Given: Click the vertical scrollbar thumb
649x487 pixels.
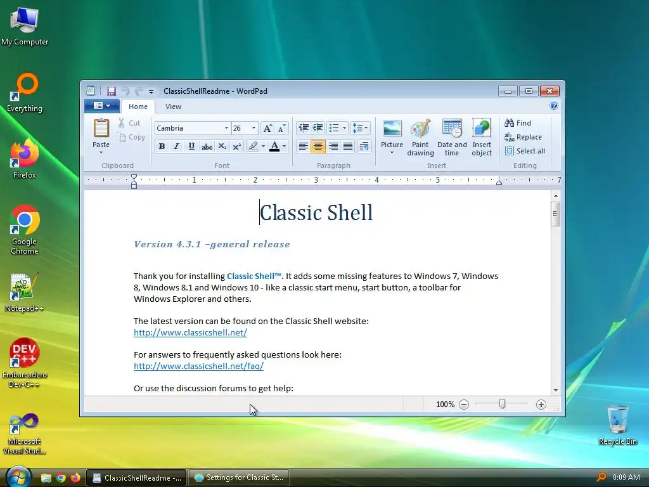Looking at the screenshot, I should pyautogui.click(x=555, y=214).
